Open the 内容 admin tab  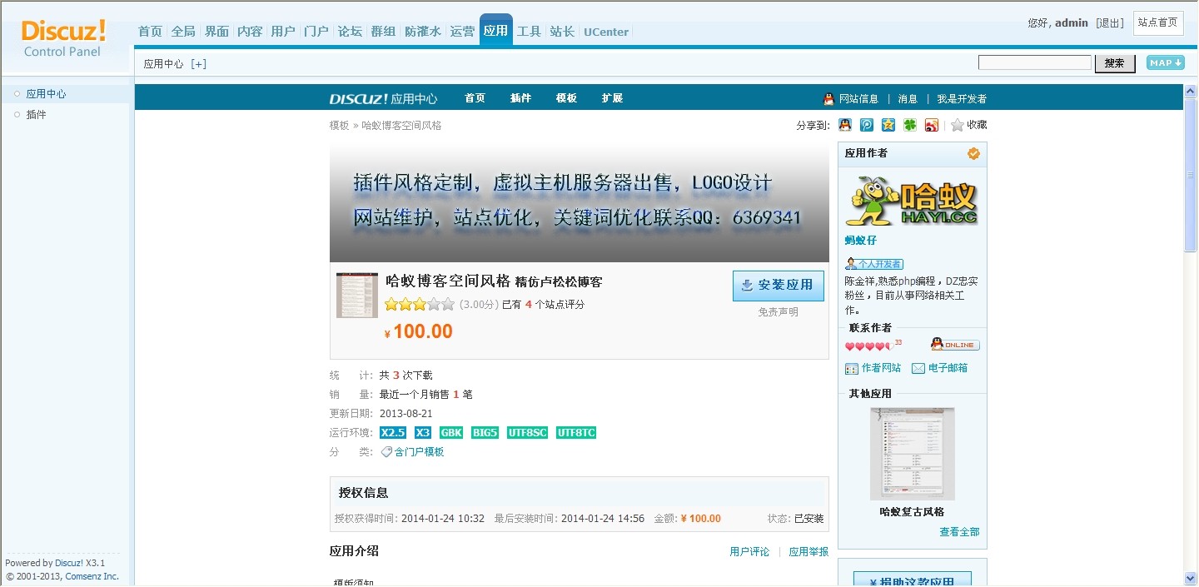click(x=250, y=32)
